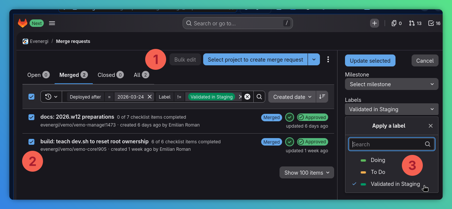Screen dimensions: 452x209
Task: Clear all filters with the X icon
Action: click(247, 97)
